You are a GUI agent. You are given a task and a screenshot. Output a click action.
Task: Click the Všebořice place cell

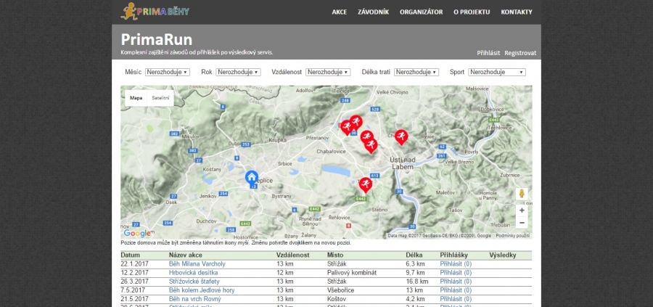[x=341, y=290]
